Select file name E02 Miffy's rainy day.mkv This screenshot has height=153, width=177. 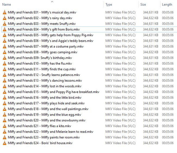(x=40, y=18)
